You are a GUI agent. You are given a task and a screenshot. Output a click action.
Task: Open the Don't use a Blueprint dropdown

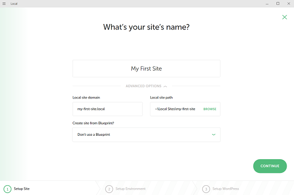coord(146,135)
